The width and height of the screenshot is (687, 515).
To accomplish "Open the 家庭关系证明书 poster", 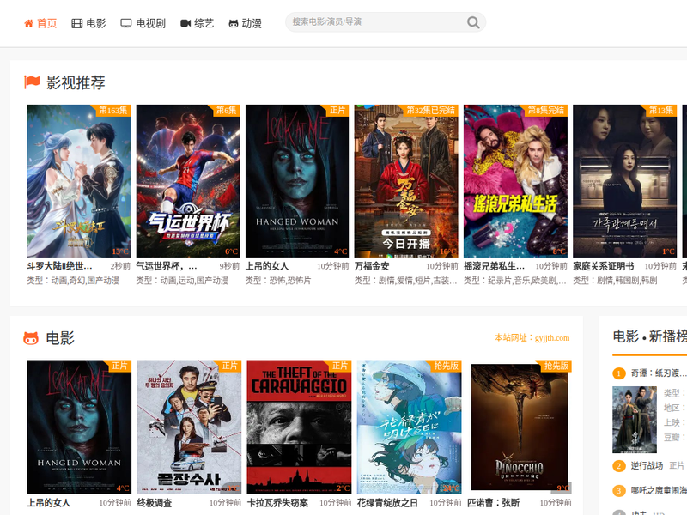I will (x=625, y=181).
